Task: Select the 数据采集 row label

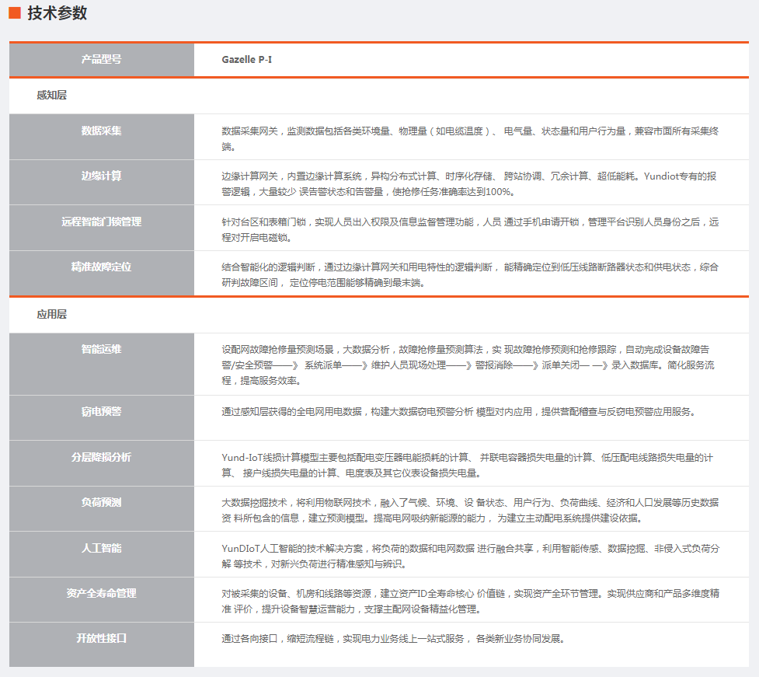Action: (x=102, y=131)
